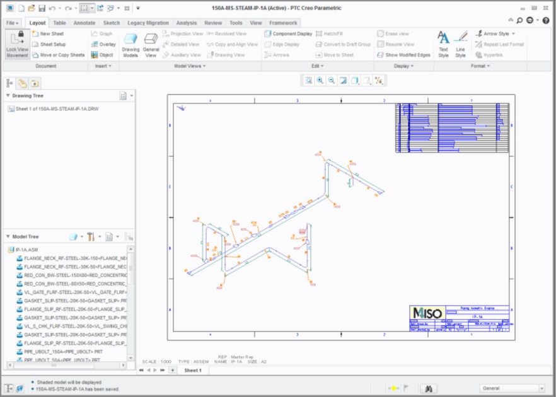This screenshot has width=556, height=397.
Task: Zoom out using the graphics toolbar
Action: point(331,81)
